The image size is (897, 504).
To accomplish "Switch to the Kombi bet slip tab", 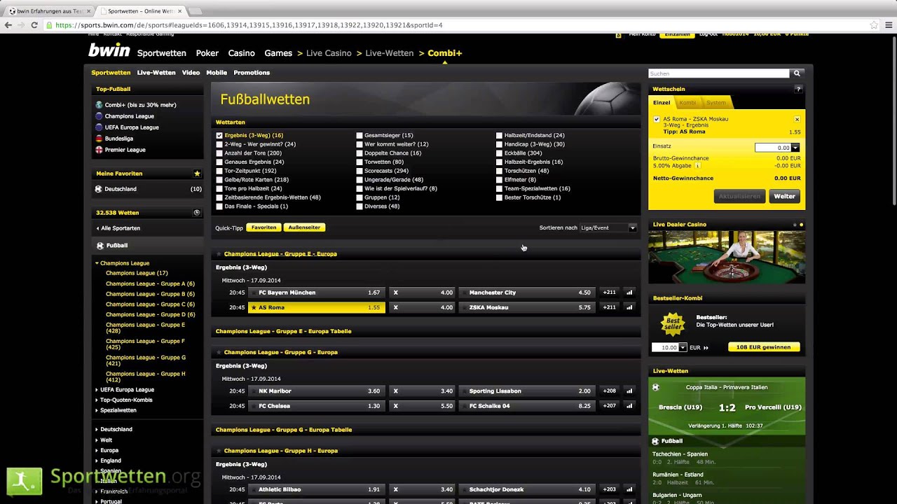I will 687,103.
